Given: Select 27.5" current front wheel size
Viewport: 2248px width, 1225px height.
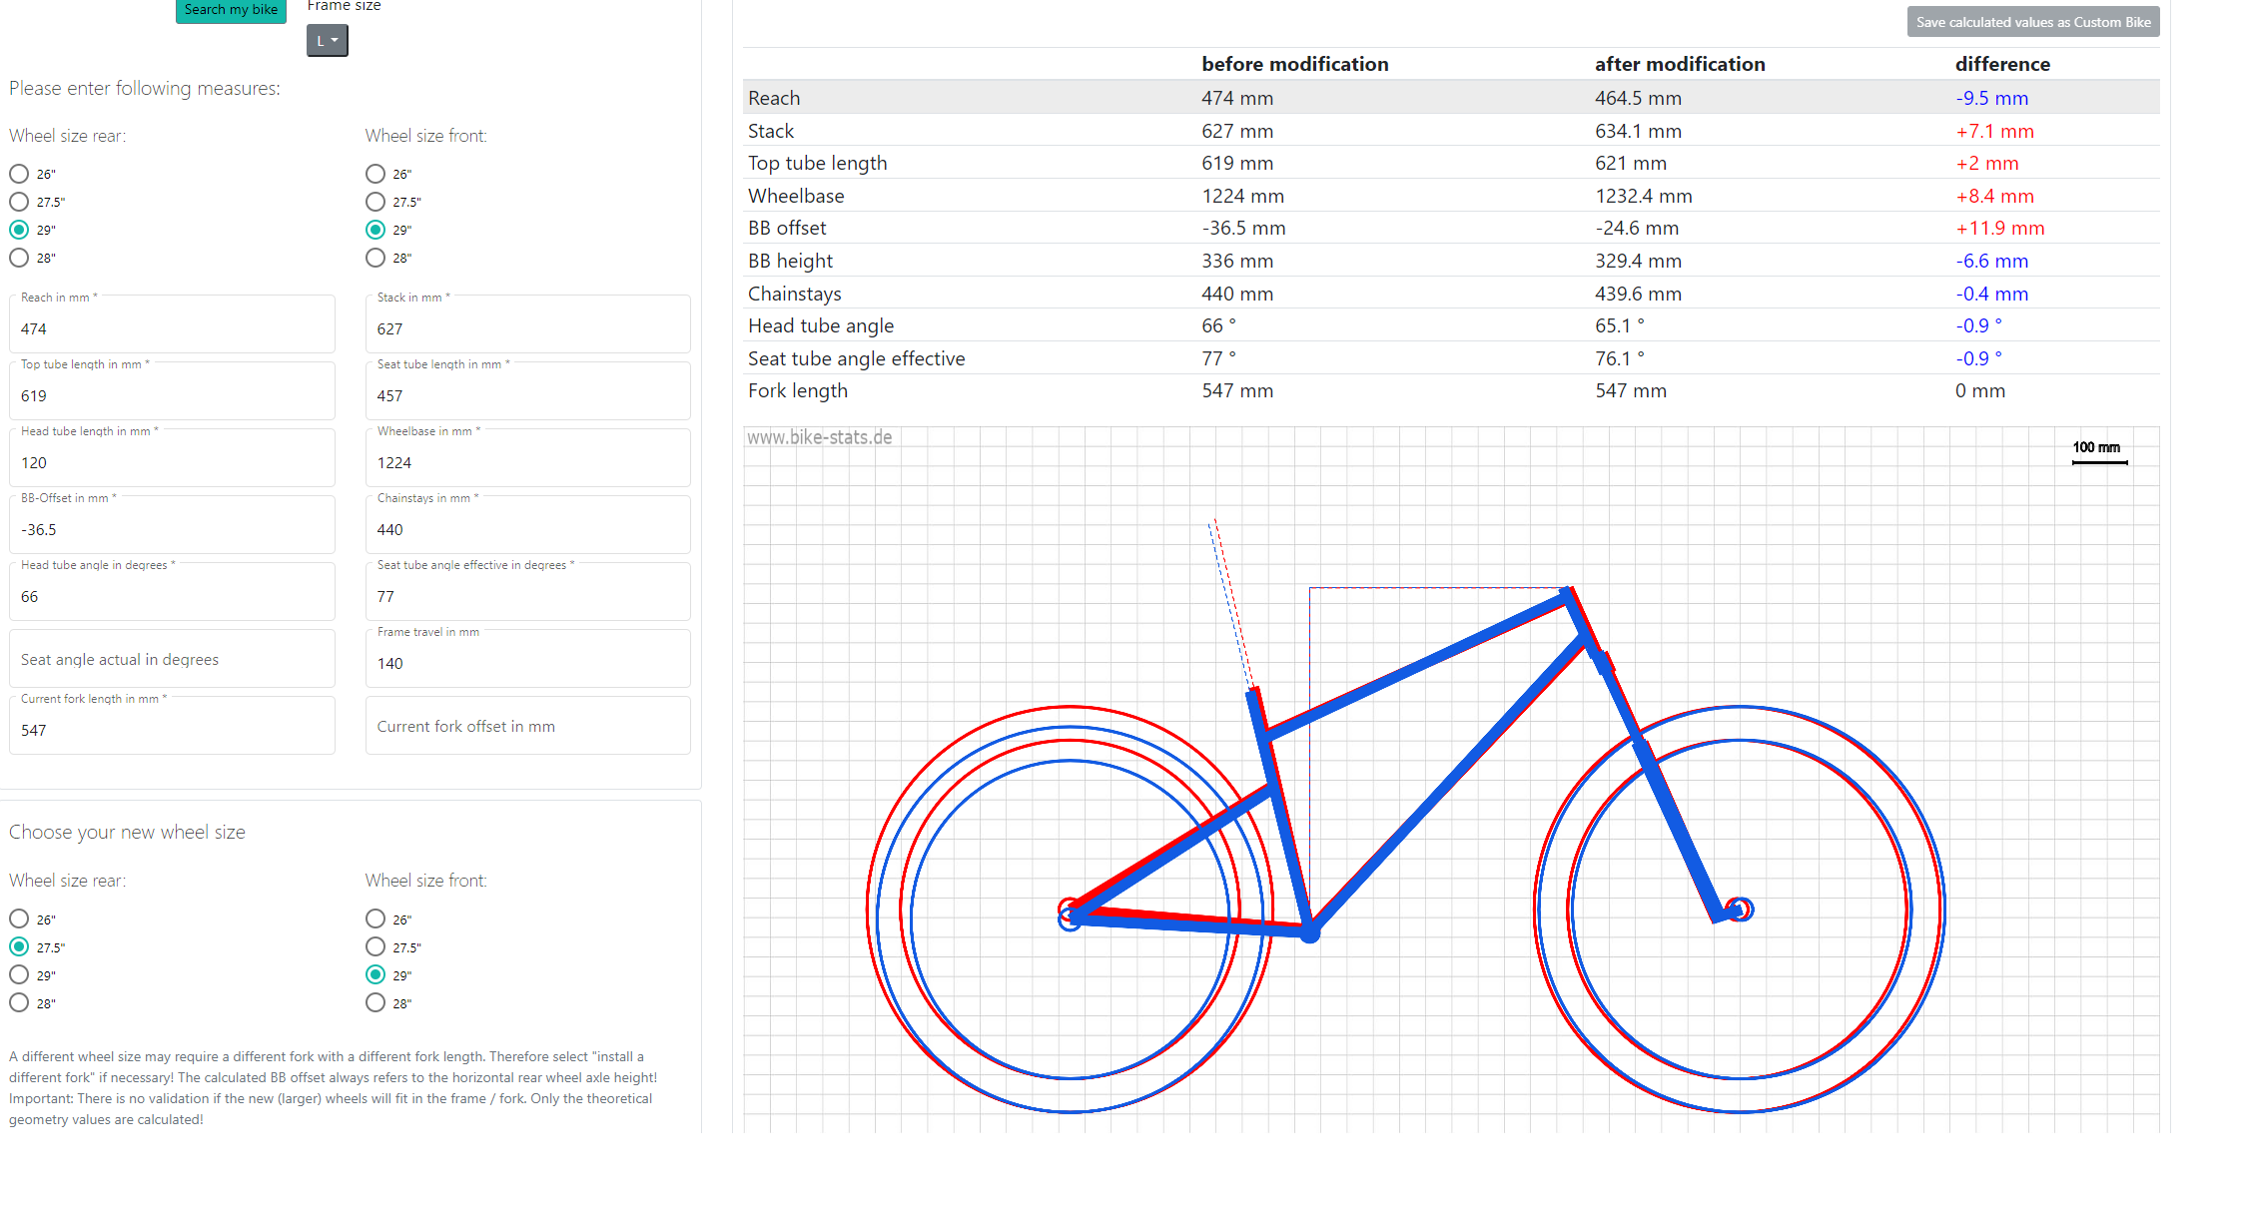Looking at the screenshot, I should 375,202.
